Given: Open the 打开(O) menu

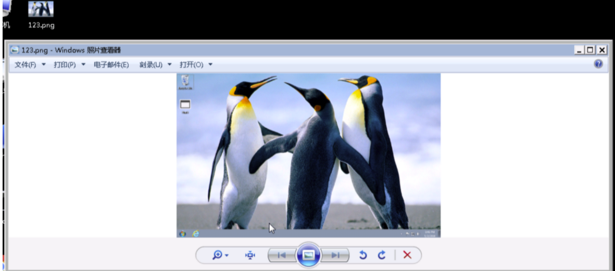Looking at the screenshot, I should 192,64.
